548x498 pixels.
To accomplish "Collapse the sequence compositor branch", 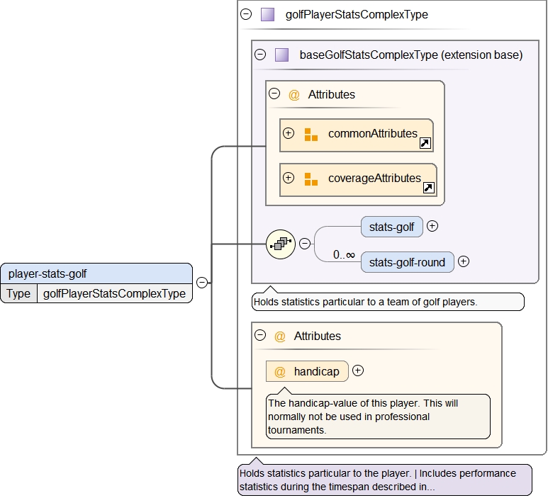I will pyautogui.click(x=305, y=244).
